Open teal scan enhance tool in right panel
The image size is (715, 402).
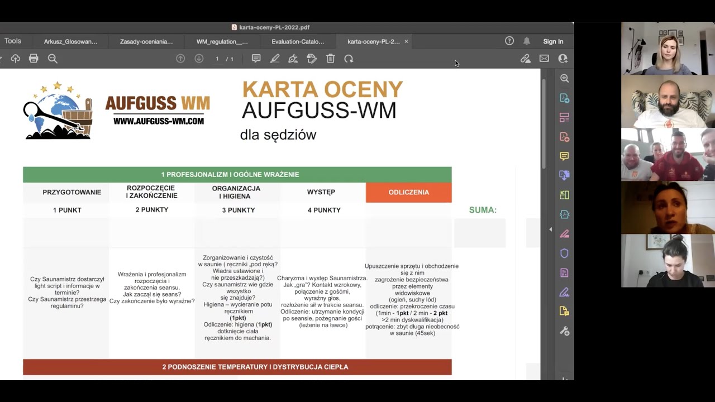pos(564,214)
